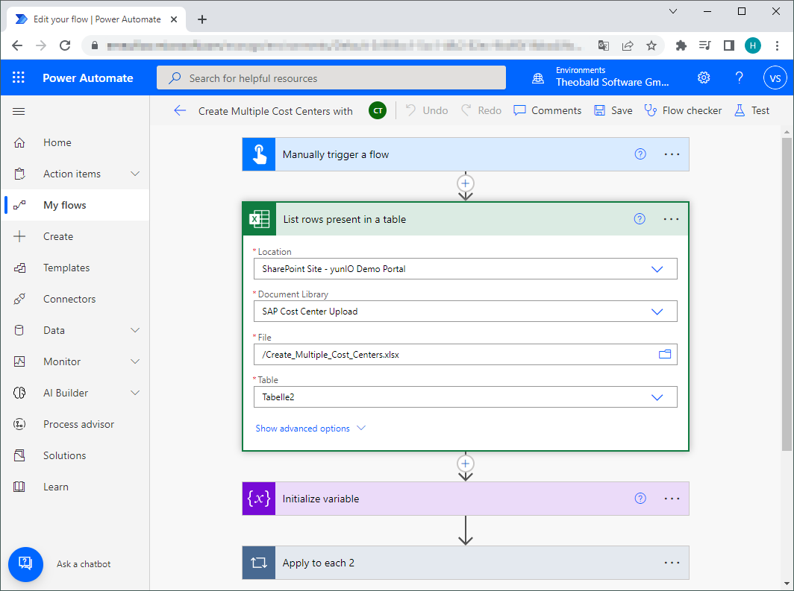
Task: Open Learn in the sidebar
Action: [75, 487]
